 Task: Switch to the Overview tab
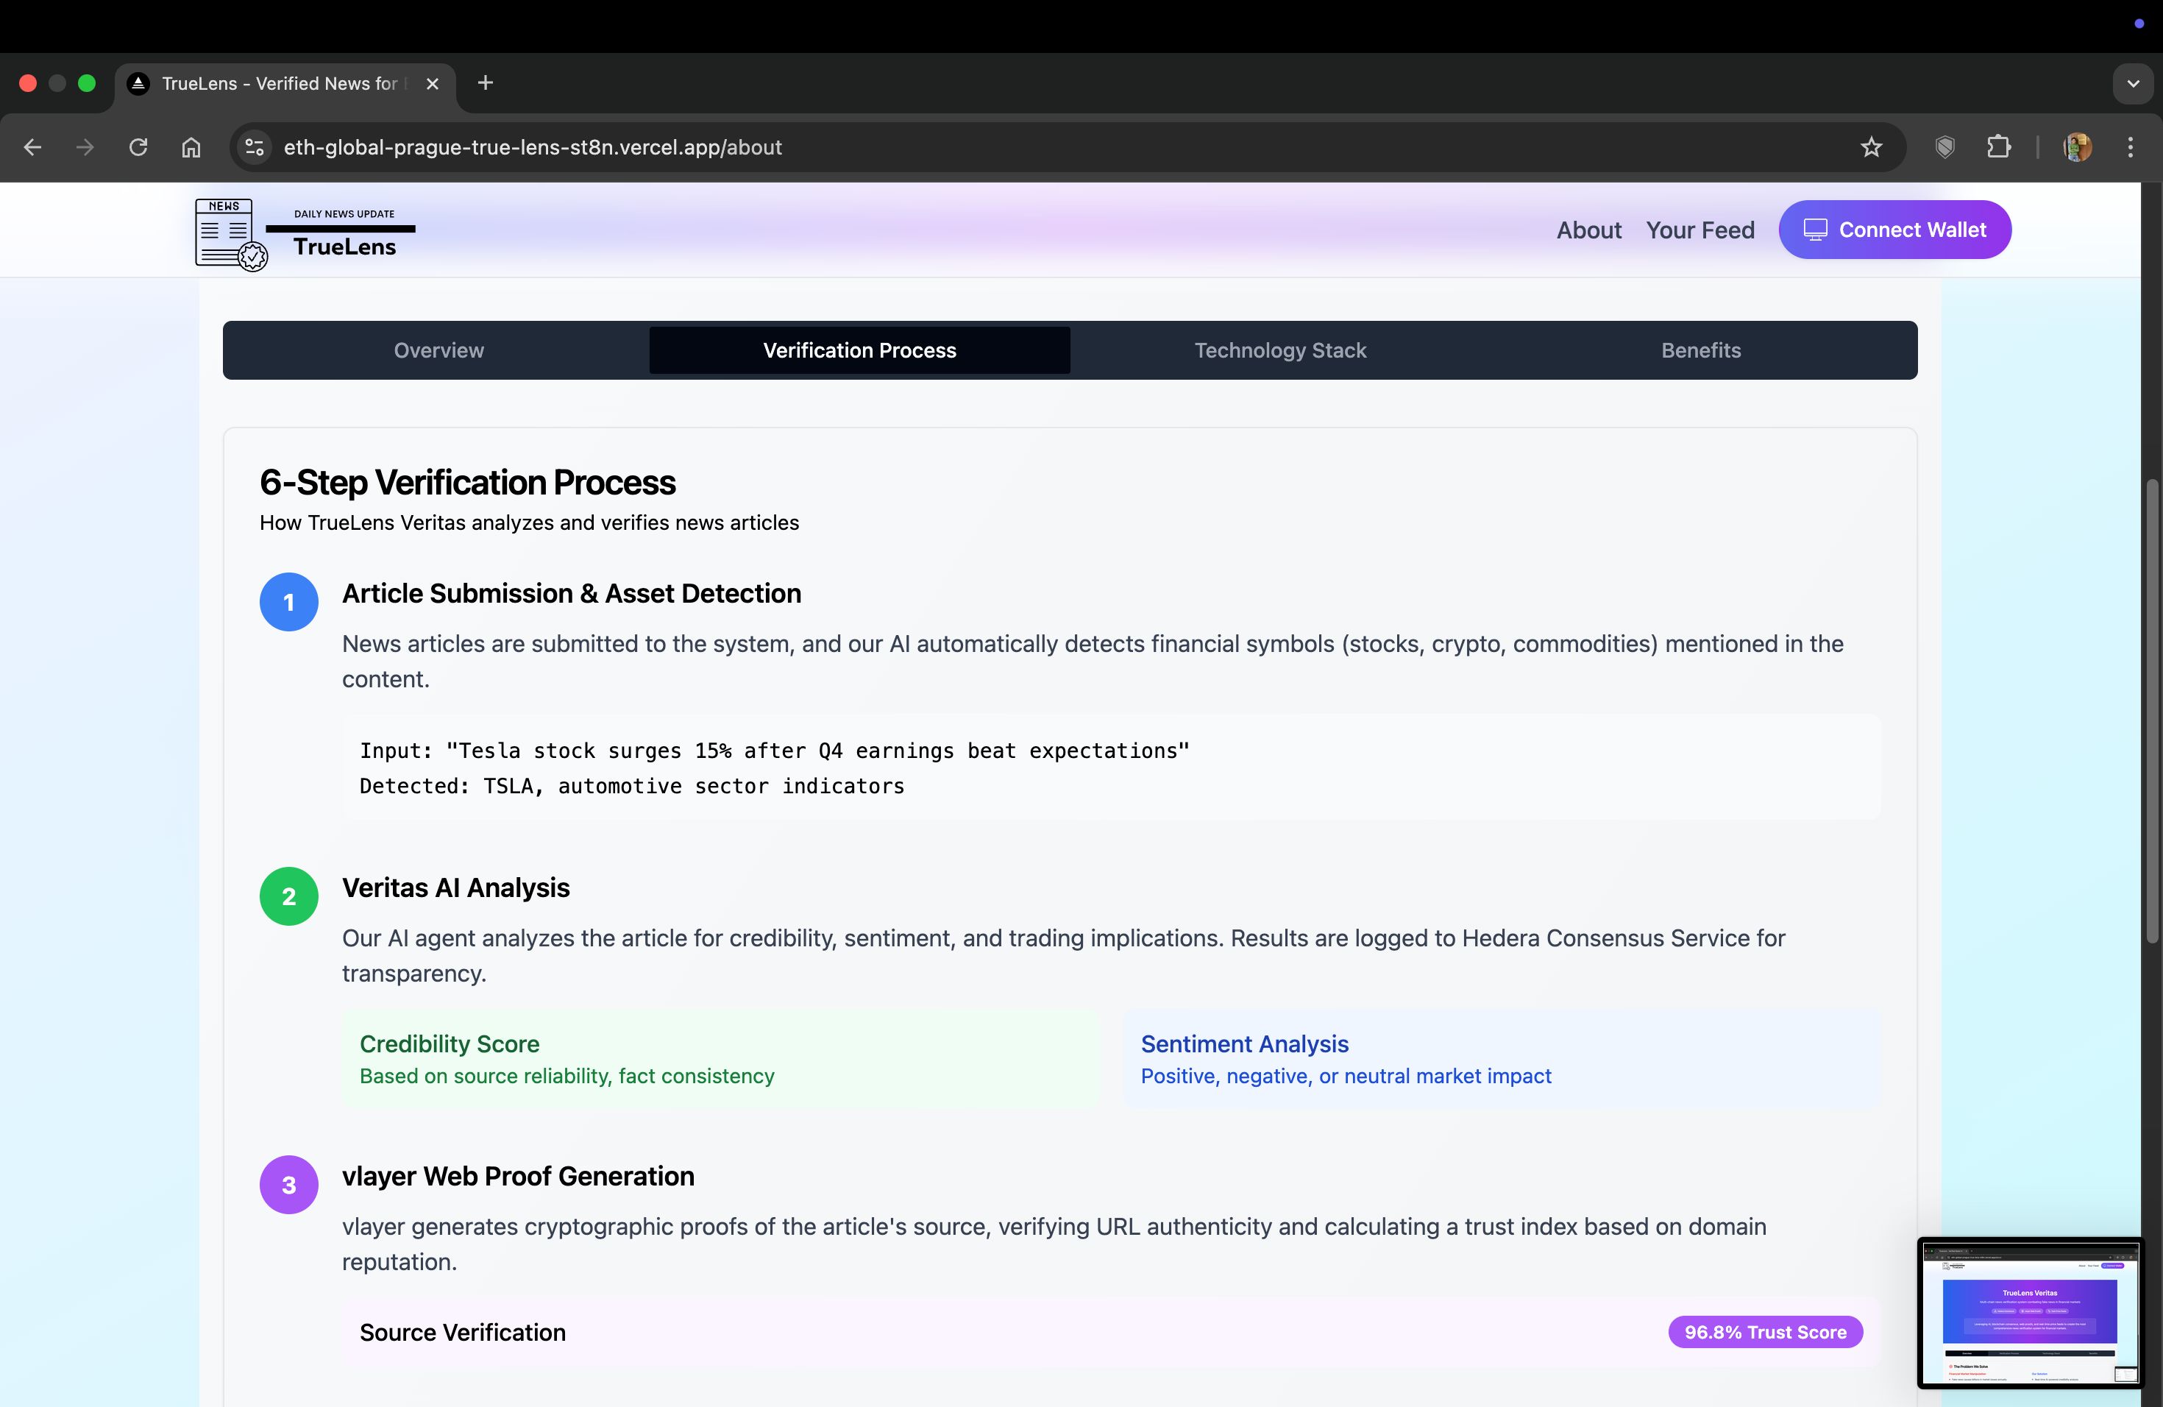click(x=439, y=350)
